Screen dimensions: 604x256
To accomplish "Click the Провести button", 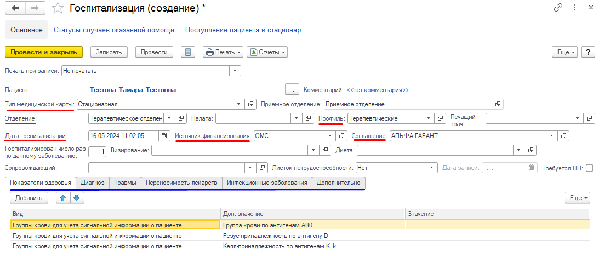I will tap(154, 52).
